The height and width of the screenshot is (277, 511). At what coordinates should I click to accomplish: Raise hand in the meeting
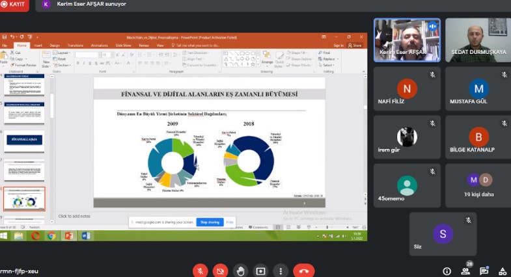(241, 270)
